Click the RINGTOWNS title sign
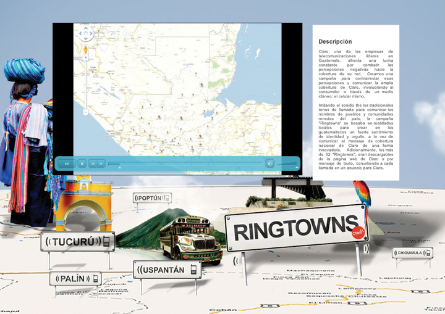 pyautogui.click(x=297, y=228)
